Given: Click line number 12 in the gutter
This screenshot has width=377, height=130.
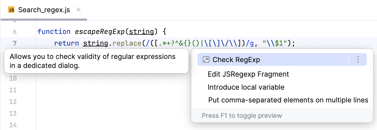Looking at the screenshot, I should point(13,102).
